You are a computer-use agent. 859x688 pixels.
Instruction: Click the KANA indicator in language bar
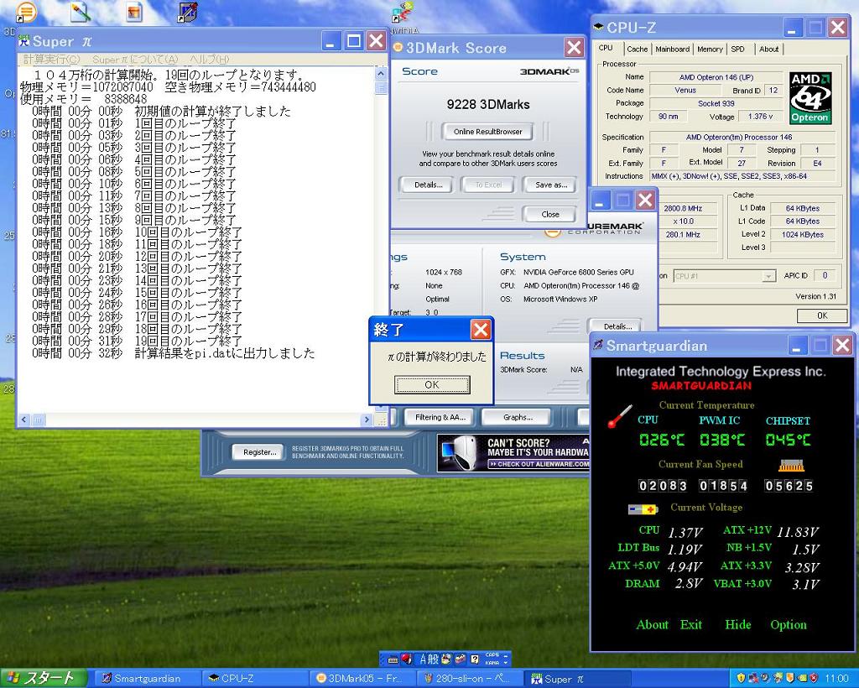coord(492,663)
